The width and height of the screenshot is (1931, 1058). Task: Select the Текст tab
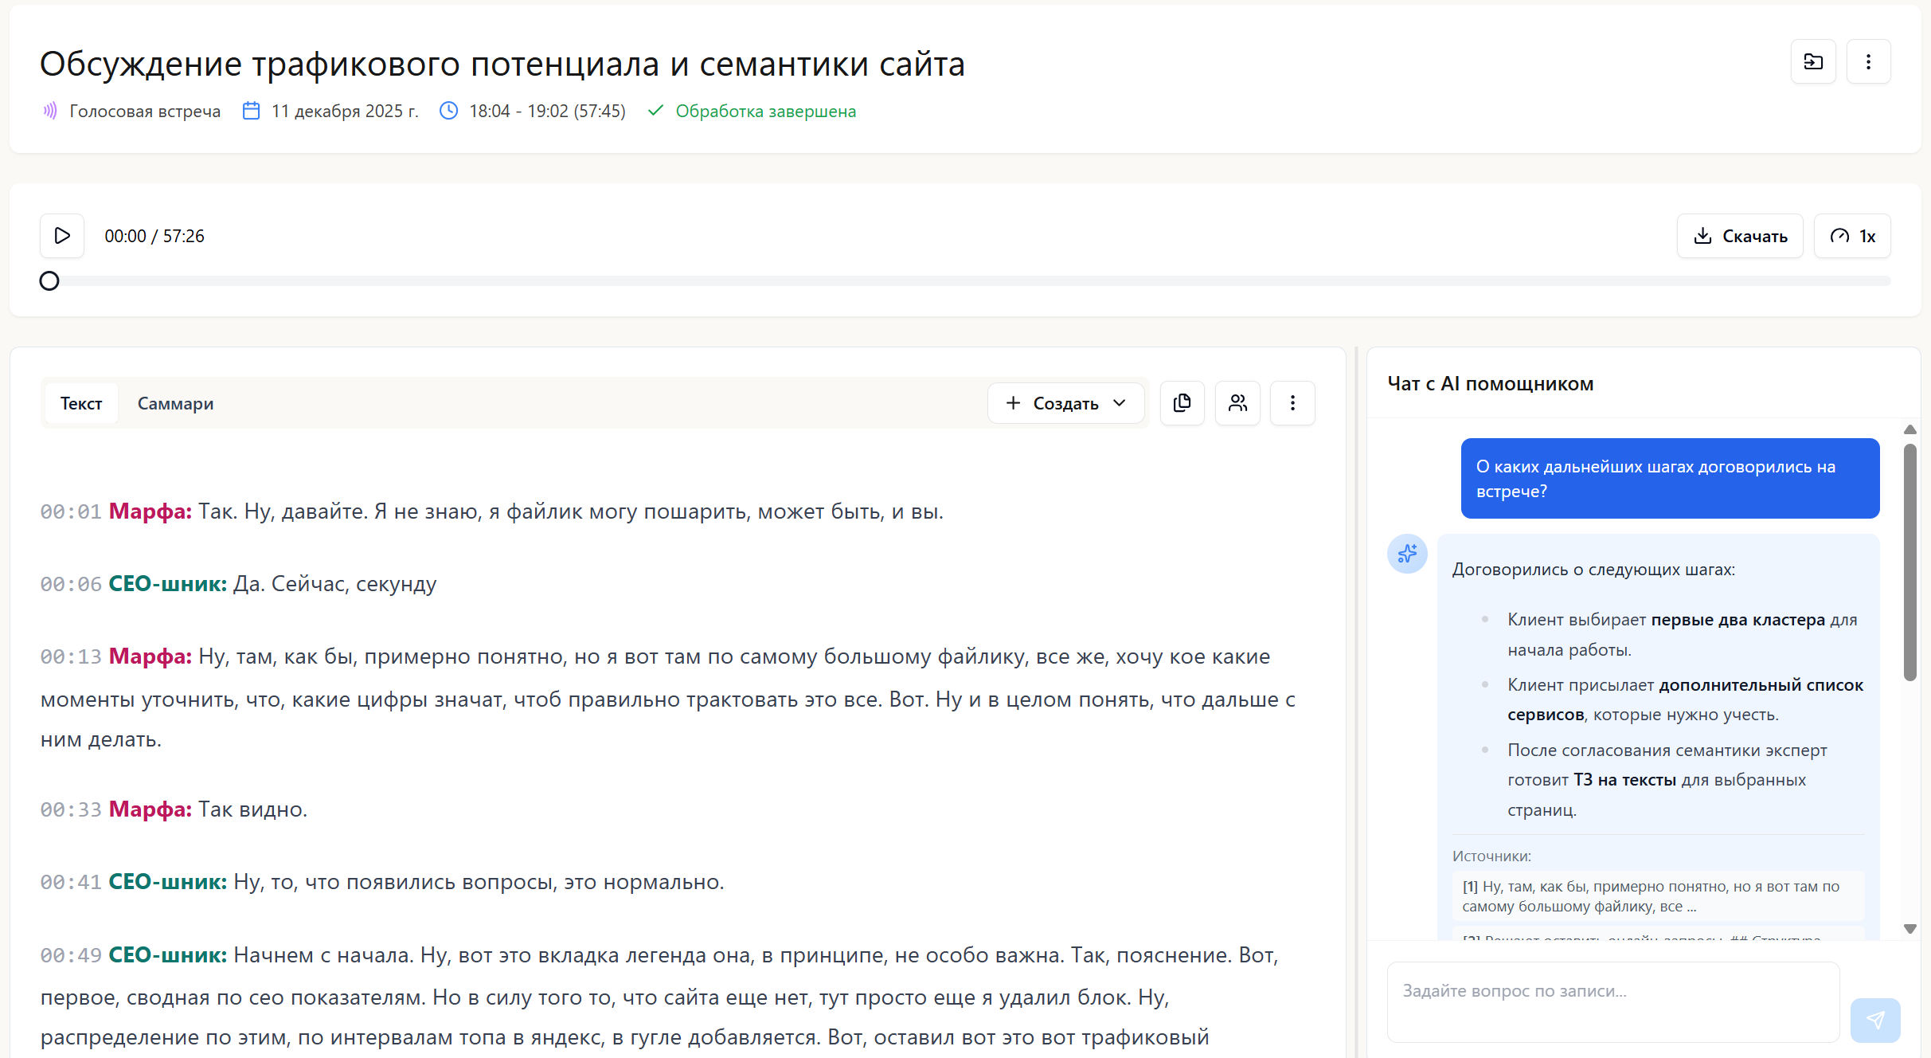tap(81, 403)
